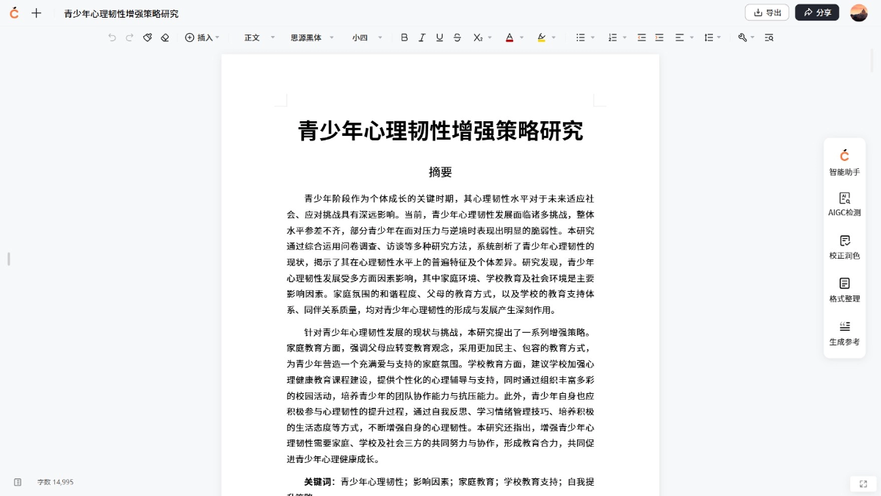Open the 正文 paragraph style dropdown

pos(258,37)
